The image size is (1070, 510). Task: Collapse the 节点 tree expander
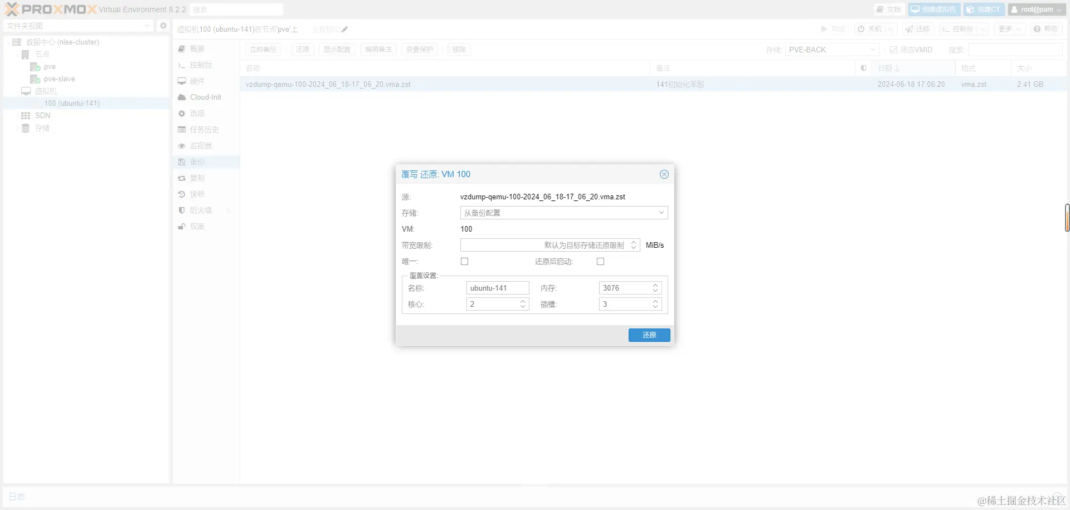pyautogui.click(x=17, y=55)
